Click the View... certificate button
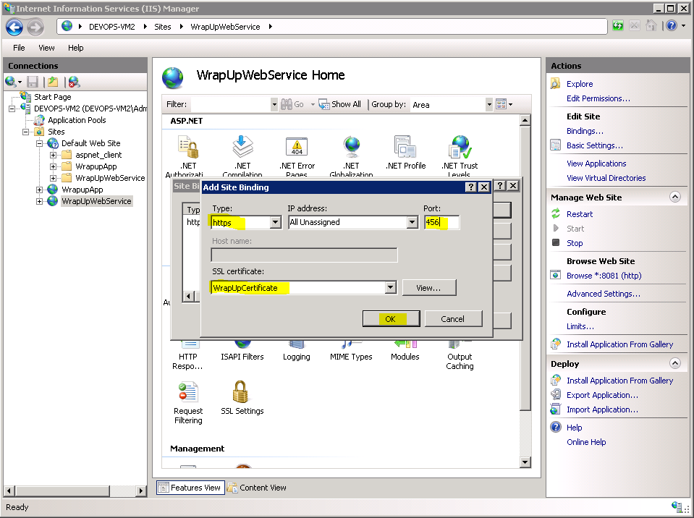 [428, 288]
